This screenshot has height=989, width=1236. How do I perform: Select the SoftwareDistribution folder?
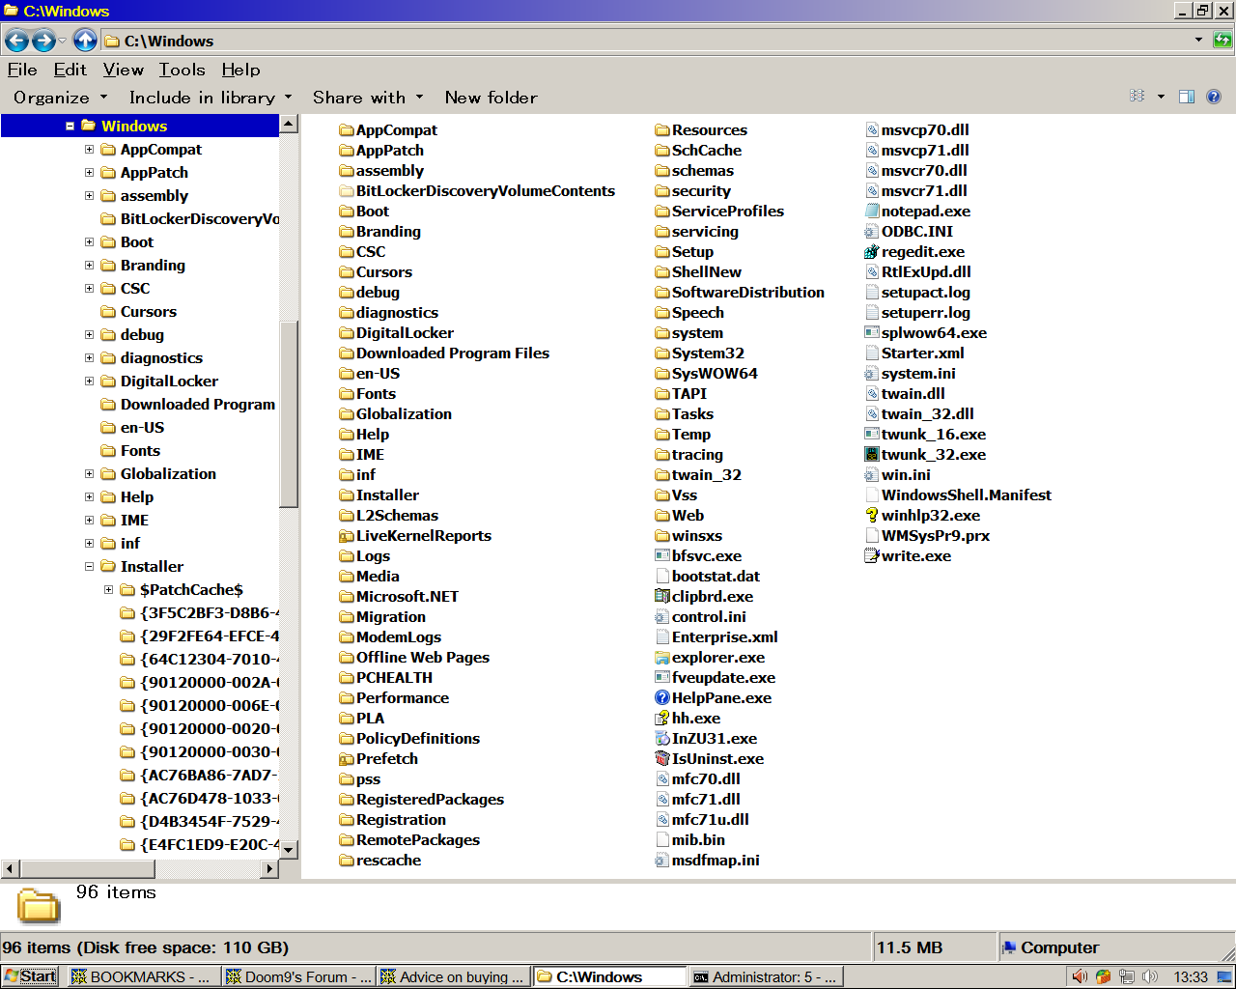pos(740,293)
